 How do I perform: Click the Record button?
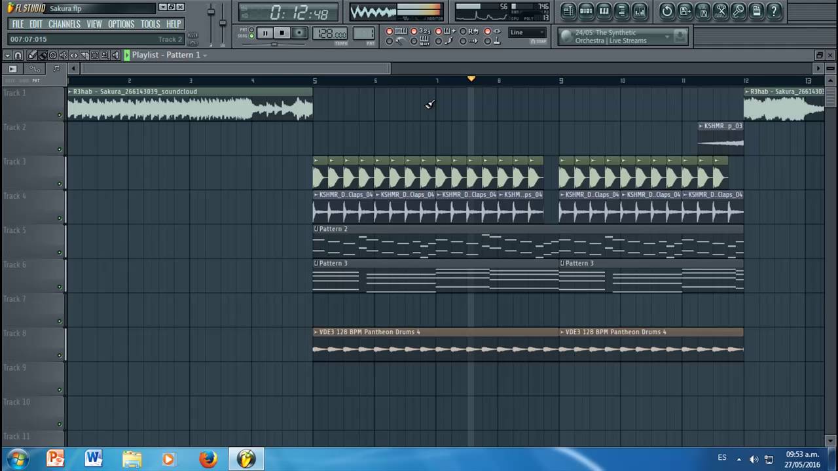click(x=299, y=33)
